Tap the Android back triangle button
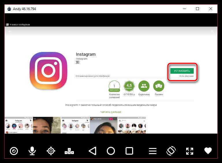222x163 pixels. pyautogui.click(x=93, y=151)
